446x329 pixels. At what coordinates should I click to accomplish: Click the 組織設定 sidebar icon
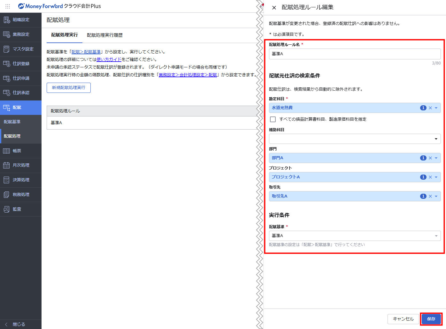7,20
